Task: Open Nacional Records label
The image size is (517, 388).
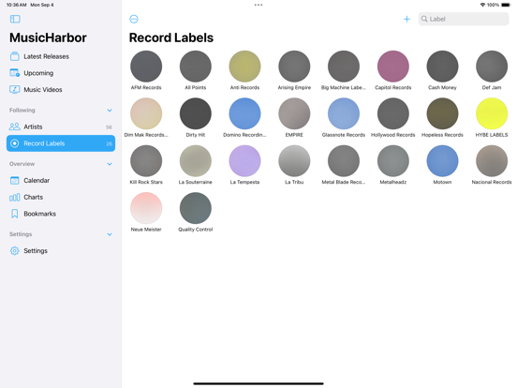Action: (492, 161)
